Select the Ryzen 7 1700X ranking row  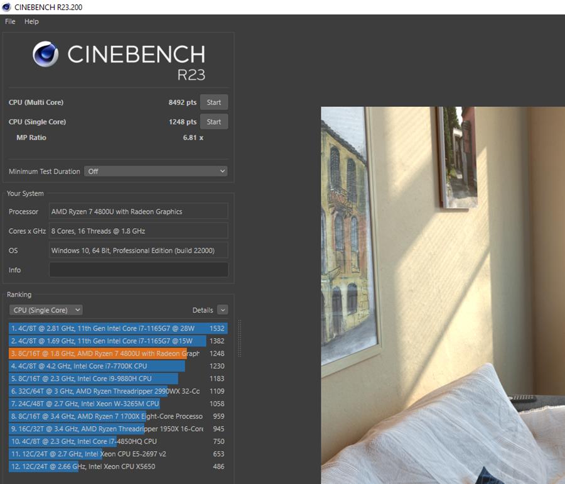[118, 417]
